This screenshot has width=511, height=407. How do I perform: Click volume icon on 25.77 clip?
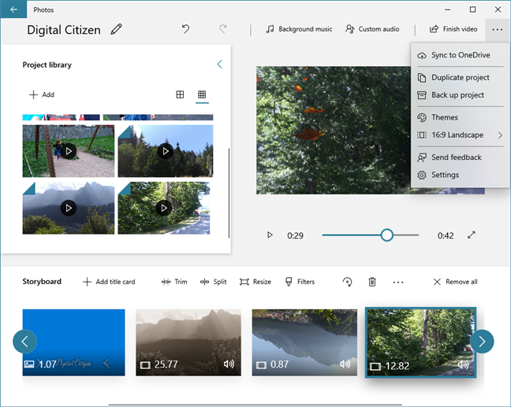229,364
